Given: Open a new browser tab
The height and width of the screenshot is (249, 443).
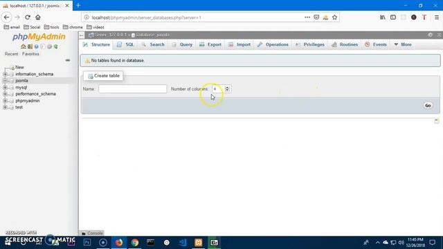Looking at the screenshot, I should click(x=78, y=6).
